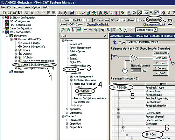
Task: Select the '4: UVW' source option
Action: point(160,73)
